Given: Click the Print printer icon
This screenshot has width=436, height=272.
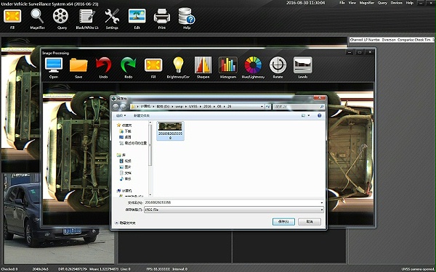Looking at the screenshot, I should pos(162,16).
